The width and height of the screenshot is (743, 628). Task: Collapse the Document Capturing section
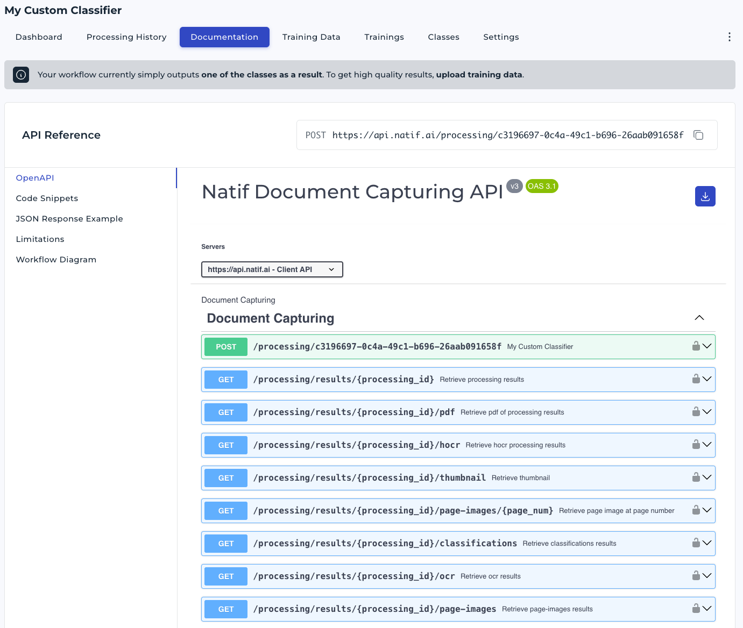click(699, 318)
